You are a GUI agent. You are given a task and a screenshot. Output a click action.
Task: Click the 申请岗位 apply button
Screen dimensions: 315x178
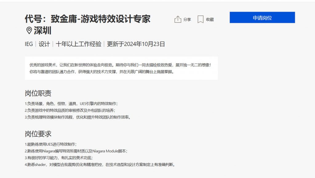pos(262,18)
